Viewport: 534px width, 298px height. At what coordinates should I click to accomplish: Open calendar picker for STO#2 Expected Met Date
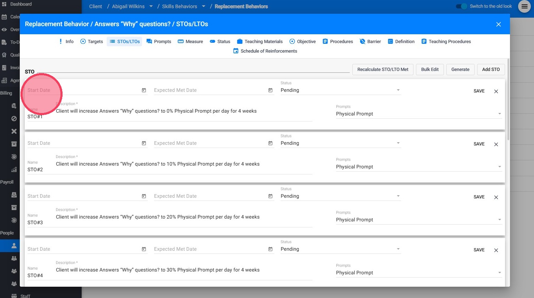pos(270,143)
